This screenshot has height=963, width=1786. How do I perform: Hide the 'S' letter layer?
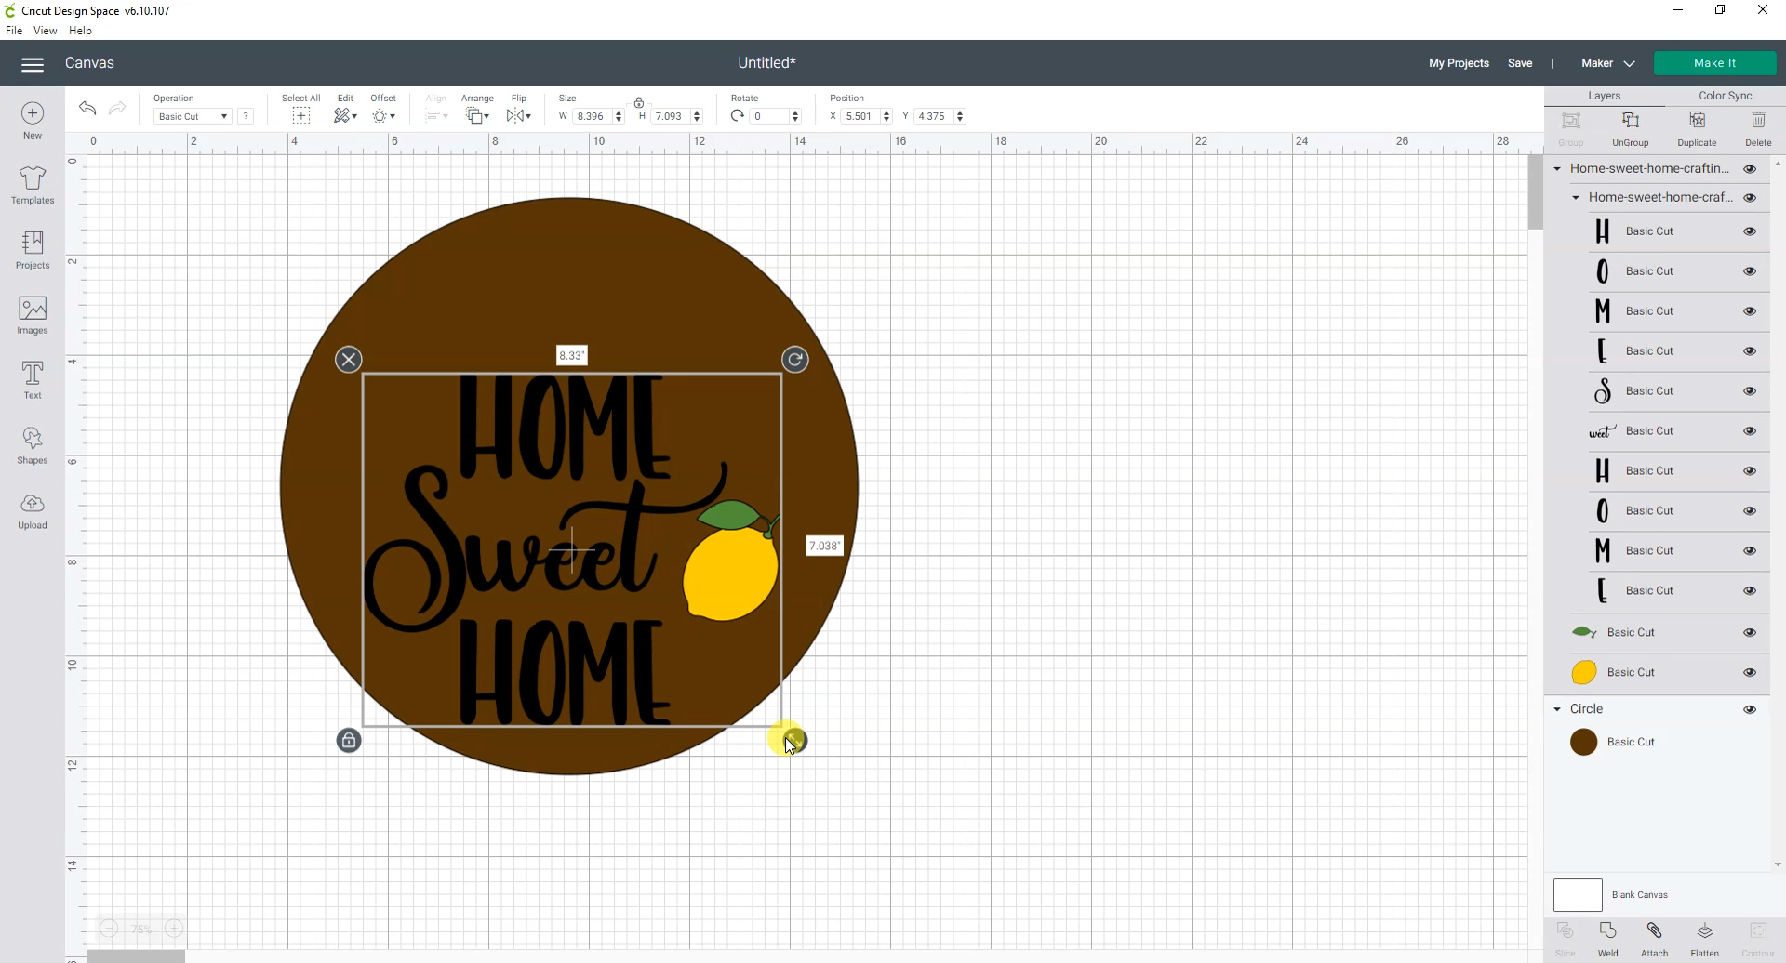pos(1750,391)
